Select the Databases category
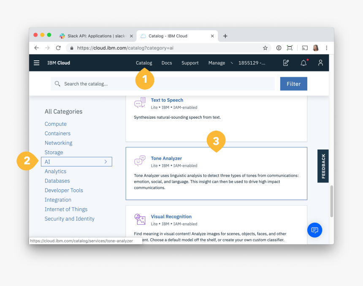The image size is (363, 286). (x=57, y=181)
